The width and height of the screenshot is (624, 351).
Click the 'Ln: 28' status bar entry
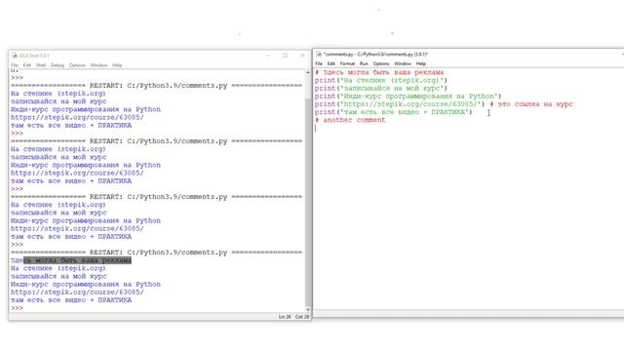(285, 317)
